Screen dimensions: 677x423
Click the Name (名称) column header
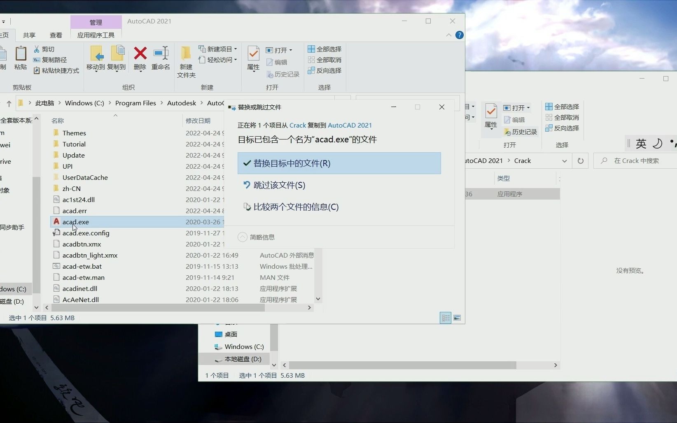click(x=58, y=121)
